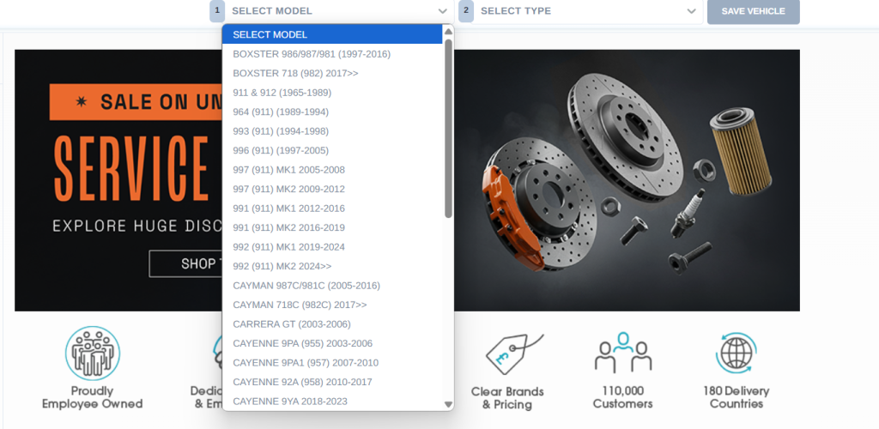Pick 911 & 912 (1965-1989) model
This screenshot has width=879, height=429.
(x=332, y=93)
